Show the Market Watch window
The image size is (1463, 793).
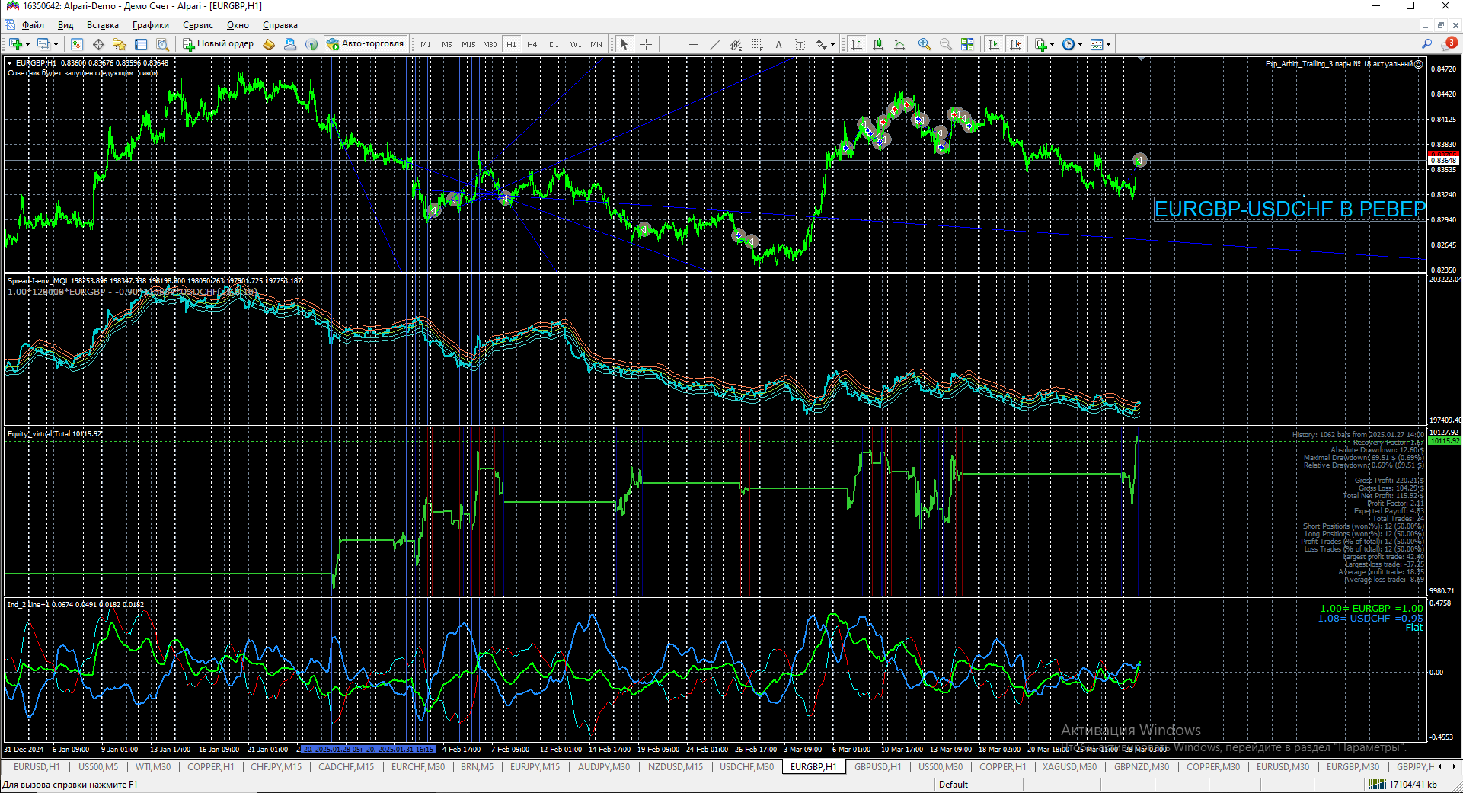77,44
